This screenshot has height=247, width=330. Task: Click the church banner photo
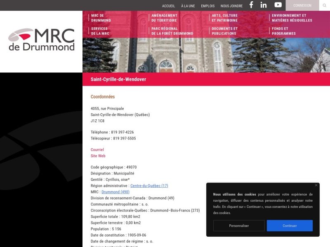(206, 55)
